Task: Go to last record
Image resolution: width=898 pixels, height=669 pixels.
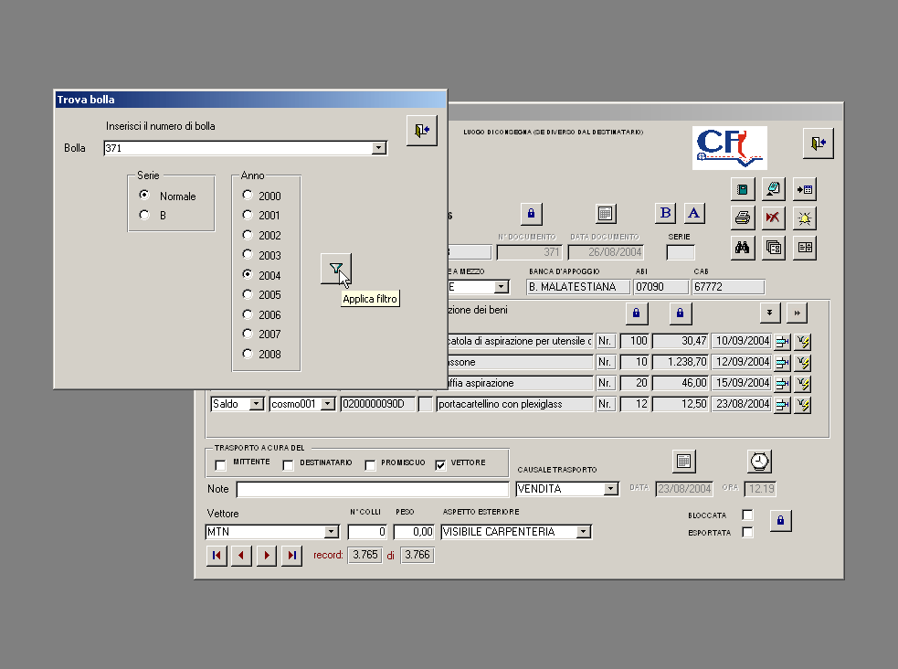Action: click(x=291, y=555)
